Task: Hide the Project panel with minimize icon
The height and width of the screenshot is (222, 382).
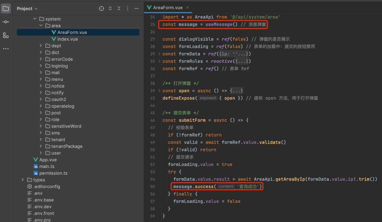Action: 136,8
